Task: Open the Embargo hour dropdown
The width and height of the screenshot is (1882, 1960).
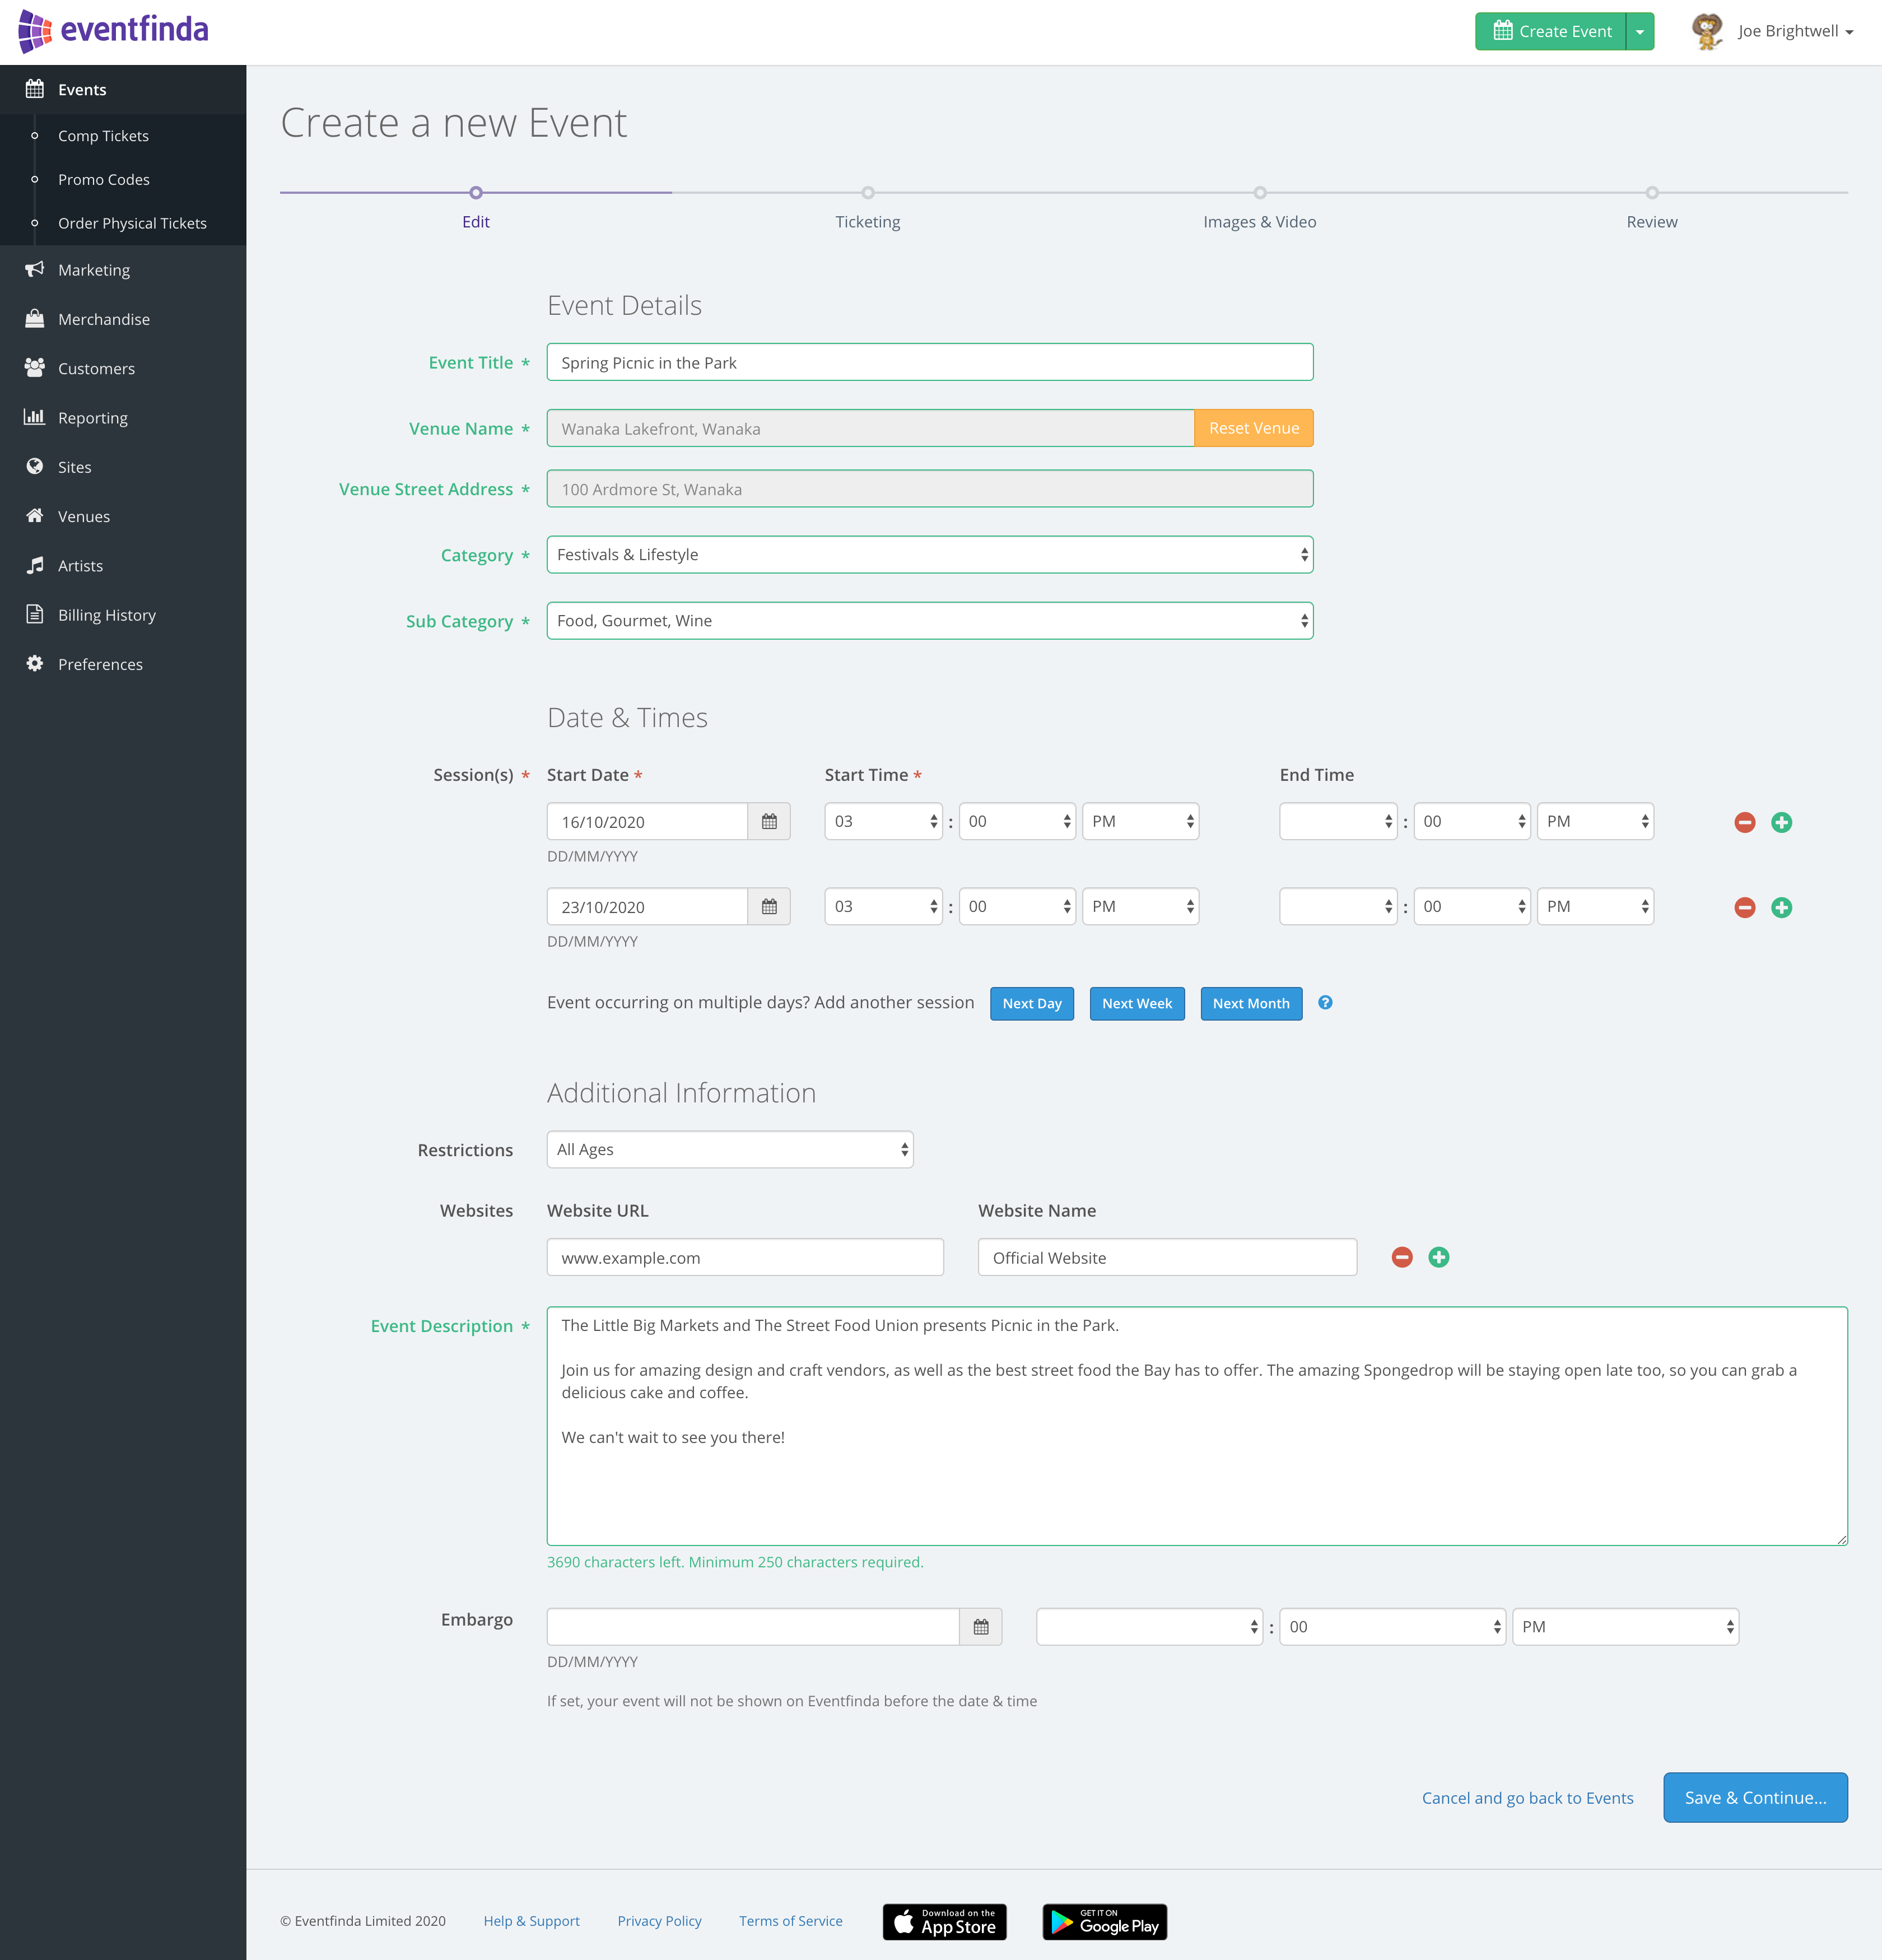Action: pos(1150,1627)
